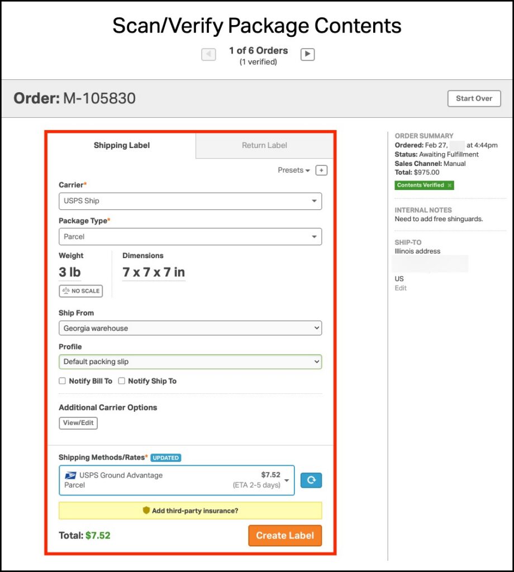The width and height of the screenshot is (514, 572).
Task: Go to the previous order arrow
Action: (x=208, y=55)
